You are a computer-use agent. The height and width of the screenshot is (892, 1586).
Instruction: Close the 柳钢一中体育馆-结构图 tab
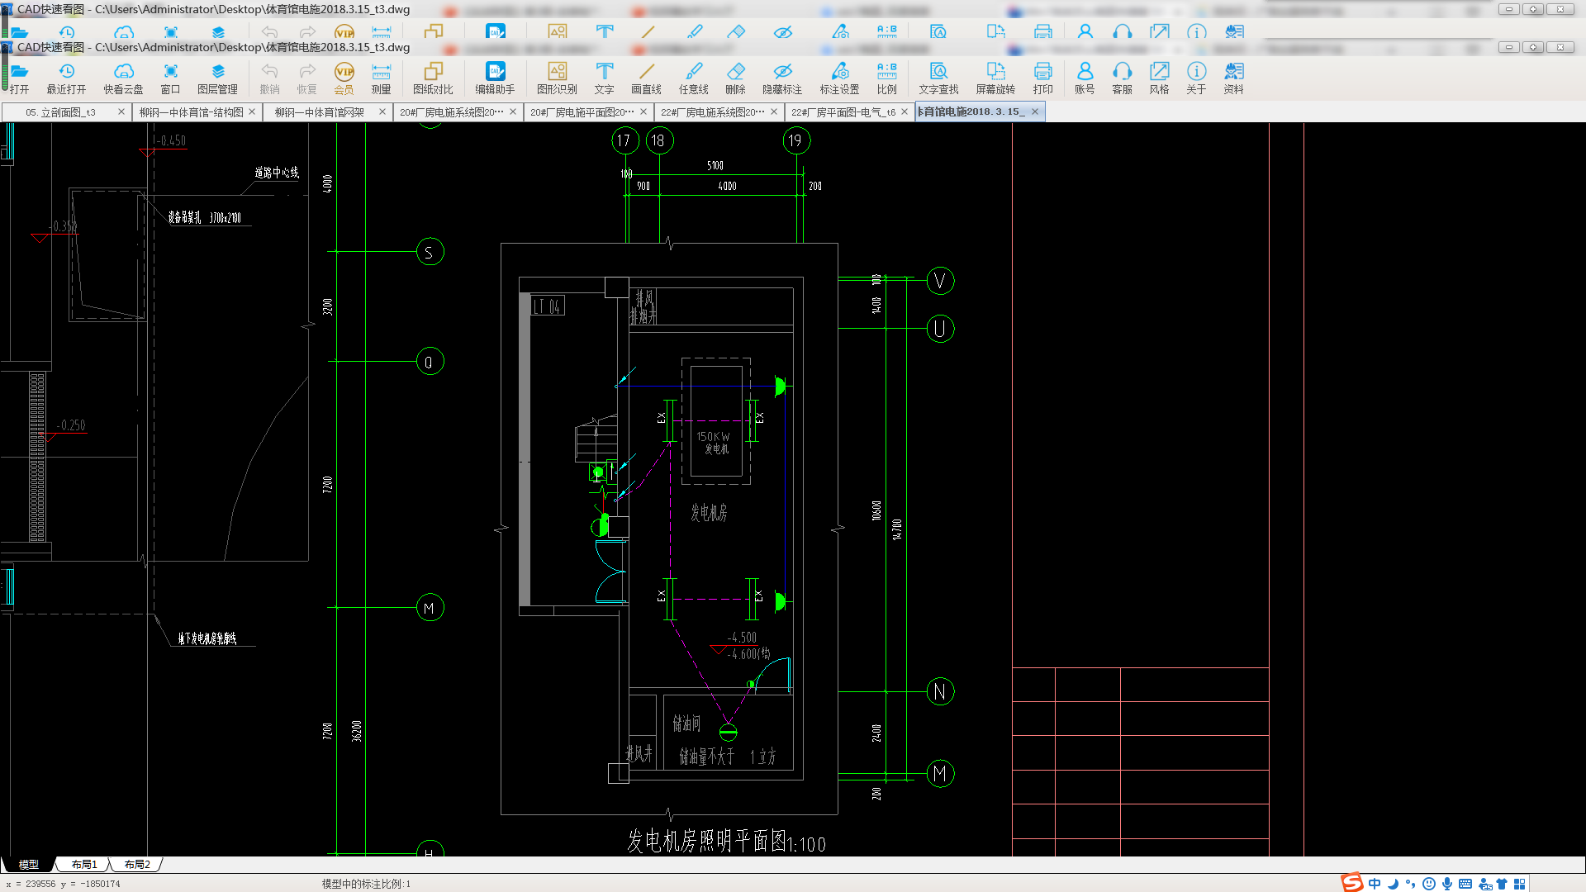[252, 111]
